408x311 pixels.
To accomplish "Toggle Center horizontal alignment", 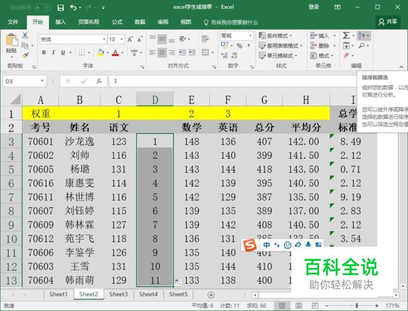I will click(x=162, y=53).
